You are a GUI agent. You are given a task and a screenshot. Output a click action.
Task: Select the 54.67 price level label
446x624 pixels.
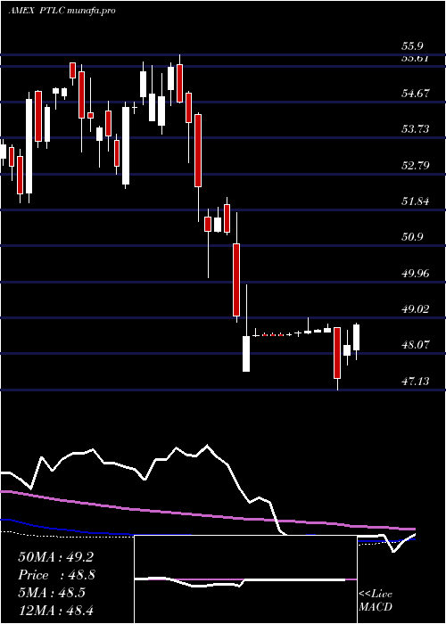pyautogui.click(x=416, y=94)
